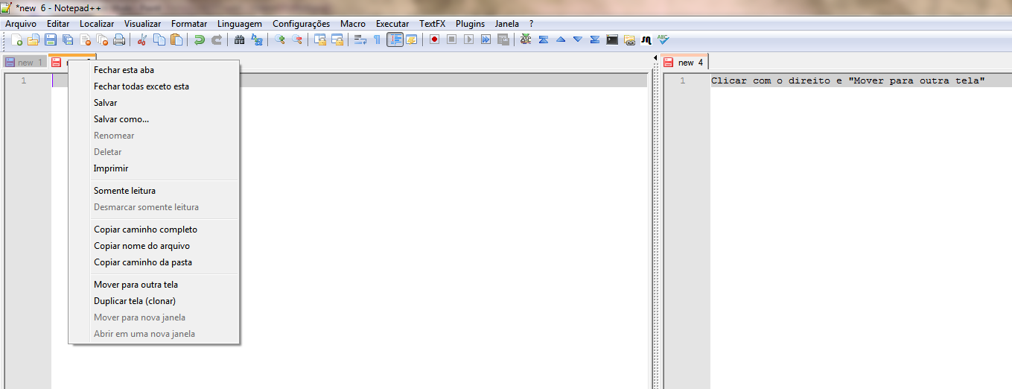Open the Configurações menu
Image resolution: width=1012 pixels, height=389 pixels.
pyautogui.click(x=301, y=24)
